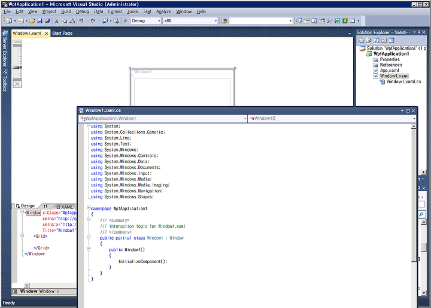Open the active documents list dropdown arrow
This screenshot has width=431, height=308.
pos(350,34)
